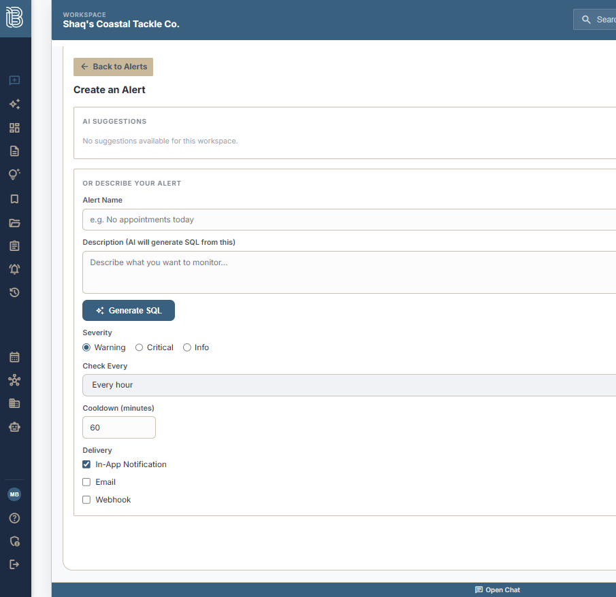The height and width of the screenshot is (597, 616).
Task: Open the robot agent sidebar icon
Action: (x=14, y=426)
